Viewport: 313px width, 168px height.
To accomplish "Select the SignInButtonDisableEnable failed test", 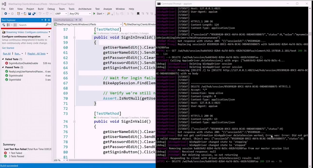I will 23,63.
